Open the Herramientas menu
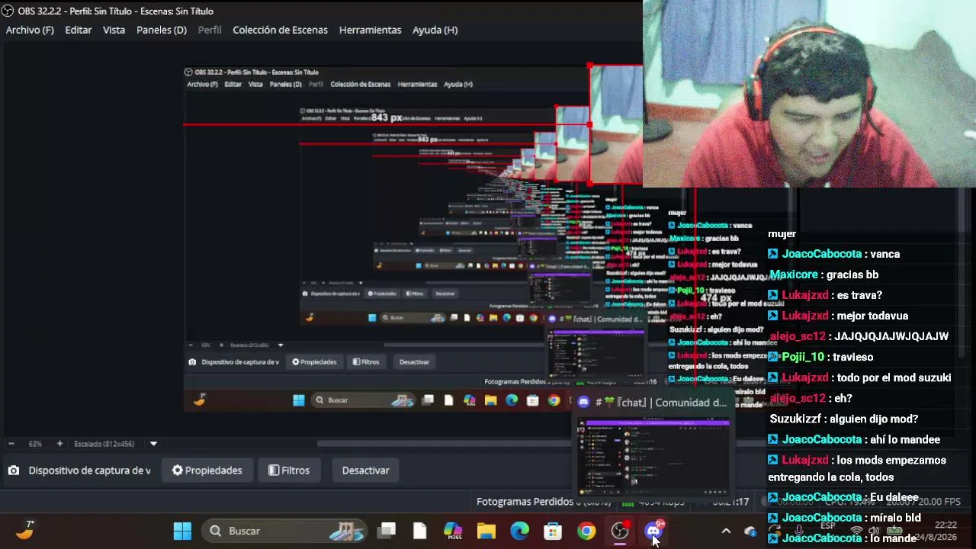This screenshot has width=976, height=549. click(x=370, y=30)
